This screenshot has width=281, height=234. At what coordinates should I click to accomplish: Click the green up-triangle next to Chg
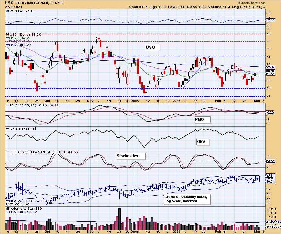[x=264, y=7]
